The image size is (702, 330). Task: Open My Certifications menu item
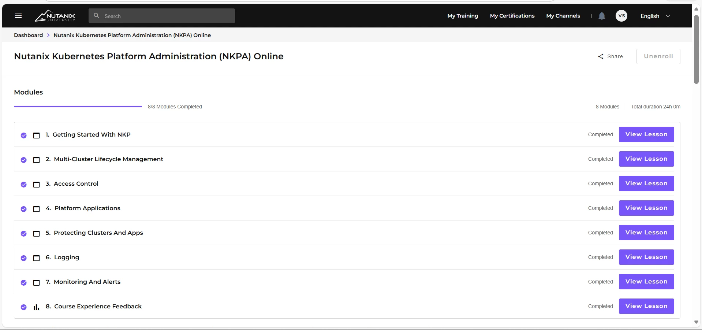(x=512, y=16)
